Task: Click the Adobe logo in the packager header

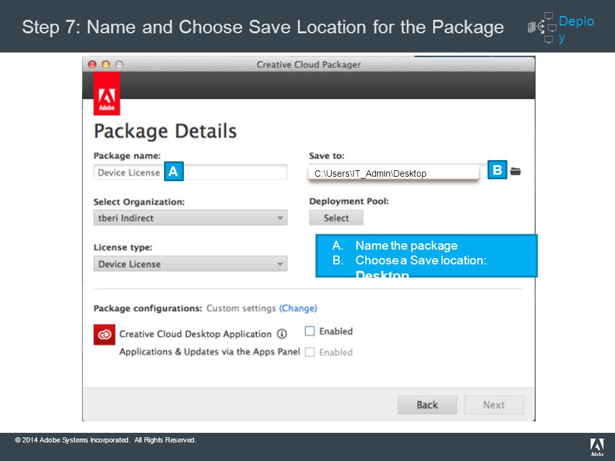Action: tap(107, 95)
